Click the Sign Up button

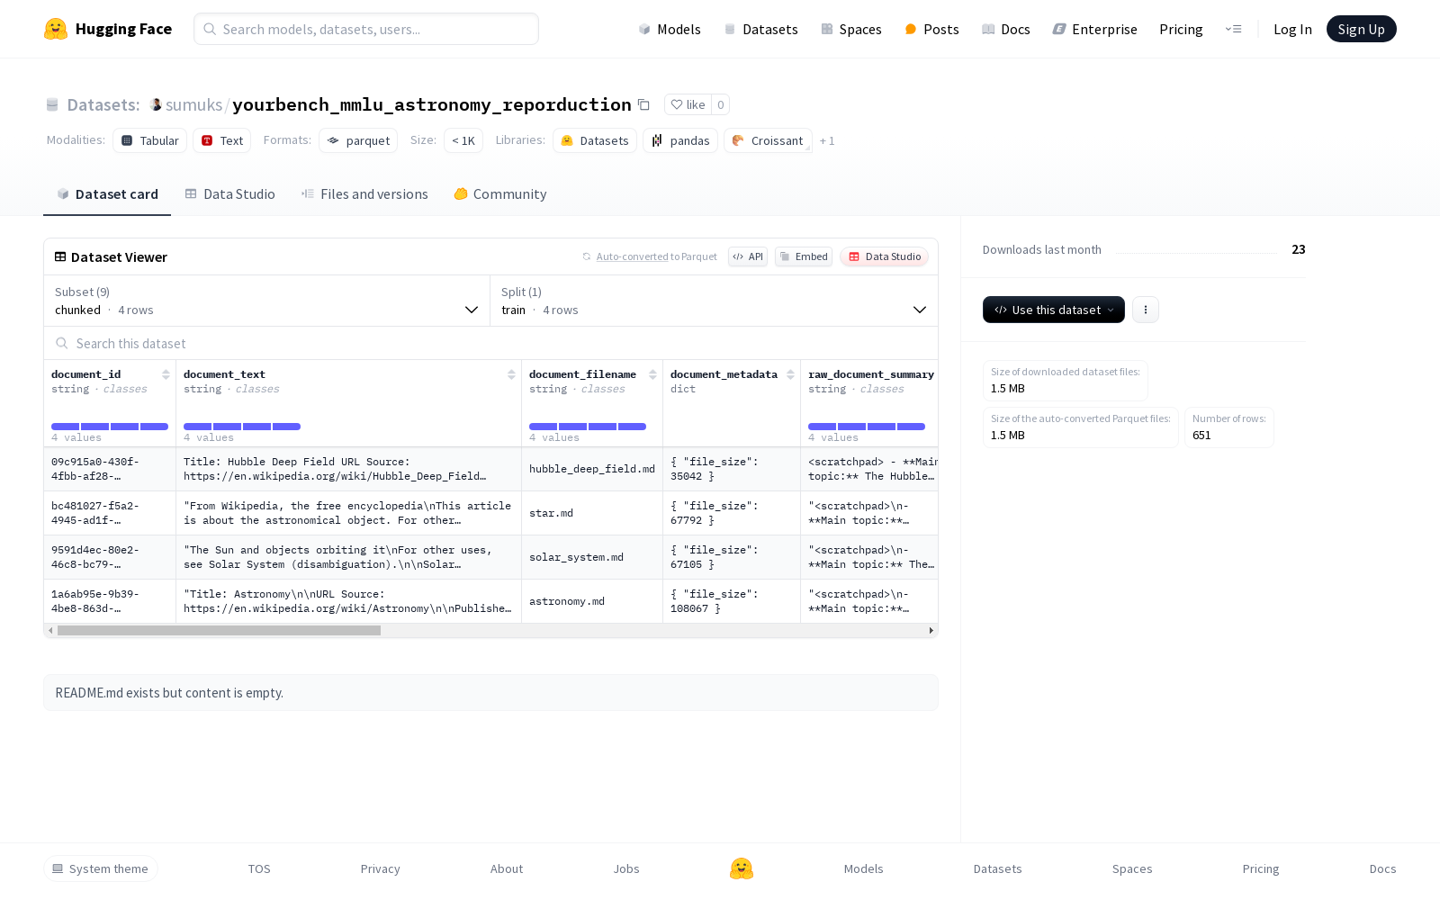point(1362,29)
